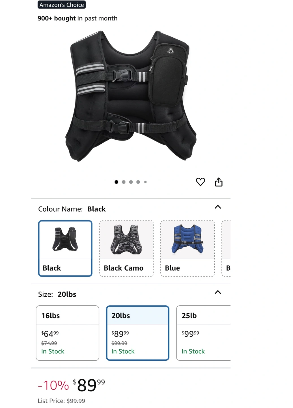The height and width of the screenshot is (408, 293).
Task: Select the partially visible fourth colour option
Action: point(226,248)
